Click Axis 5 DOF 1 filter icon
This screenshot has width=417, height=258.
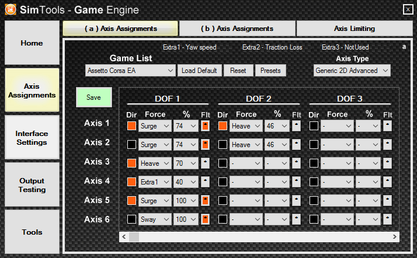tap(206, 201)
